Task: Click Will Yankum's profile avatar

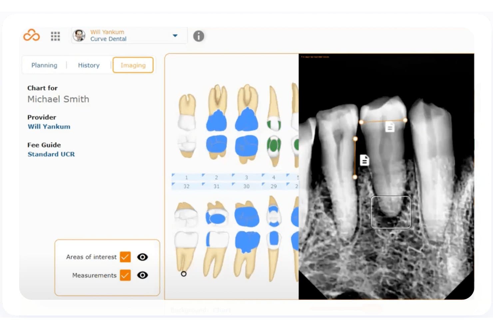Action: click(79, 35)
